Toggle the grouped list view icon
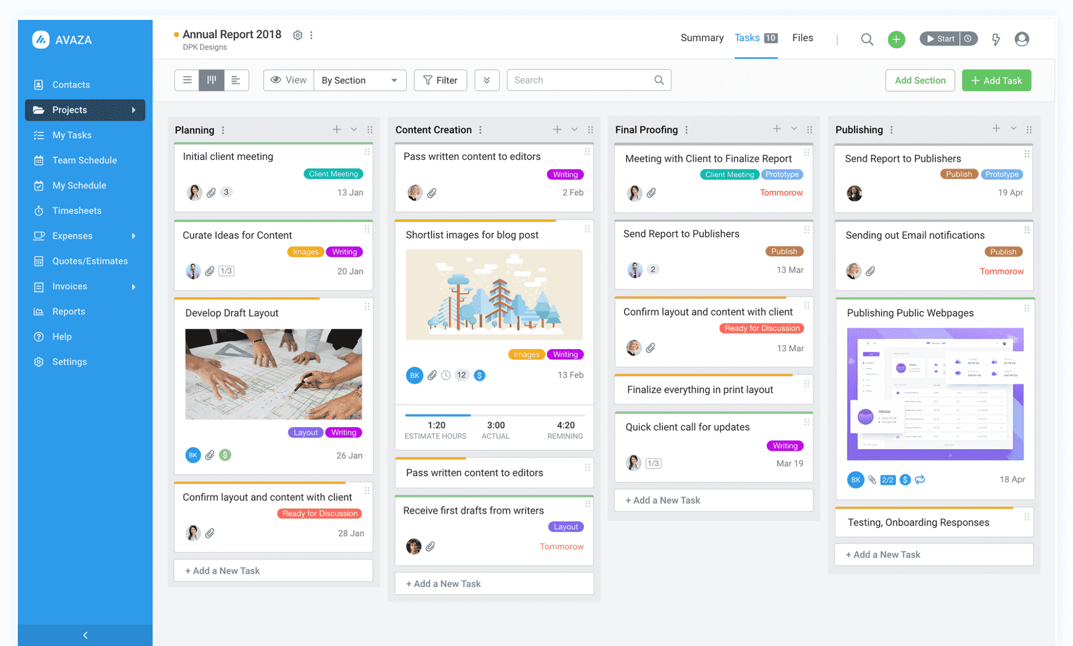The image size is (1073, 646). (236, 80)
